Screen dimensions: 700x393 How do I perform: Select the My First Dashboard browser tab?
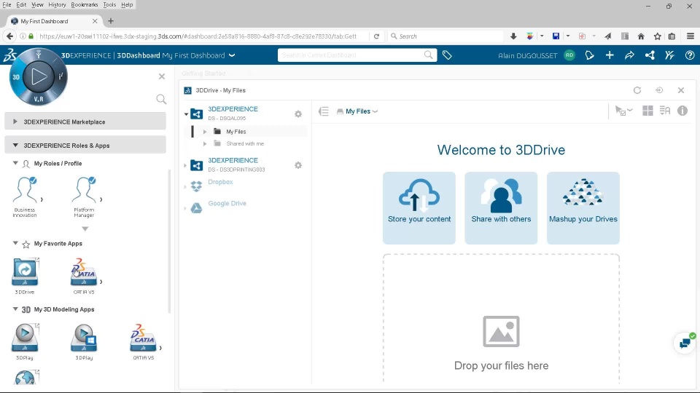coord(53,21)
